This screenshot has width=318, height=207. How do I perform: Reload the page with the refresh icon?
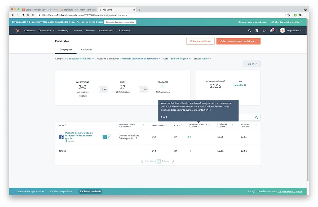coord(23,15)
